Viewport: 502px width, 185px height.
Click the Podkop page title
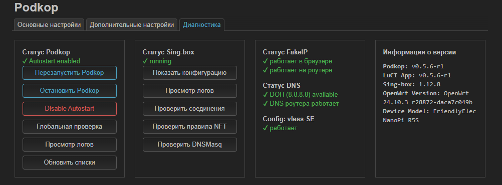36,7
